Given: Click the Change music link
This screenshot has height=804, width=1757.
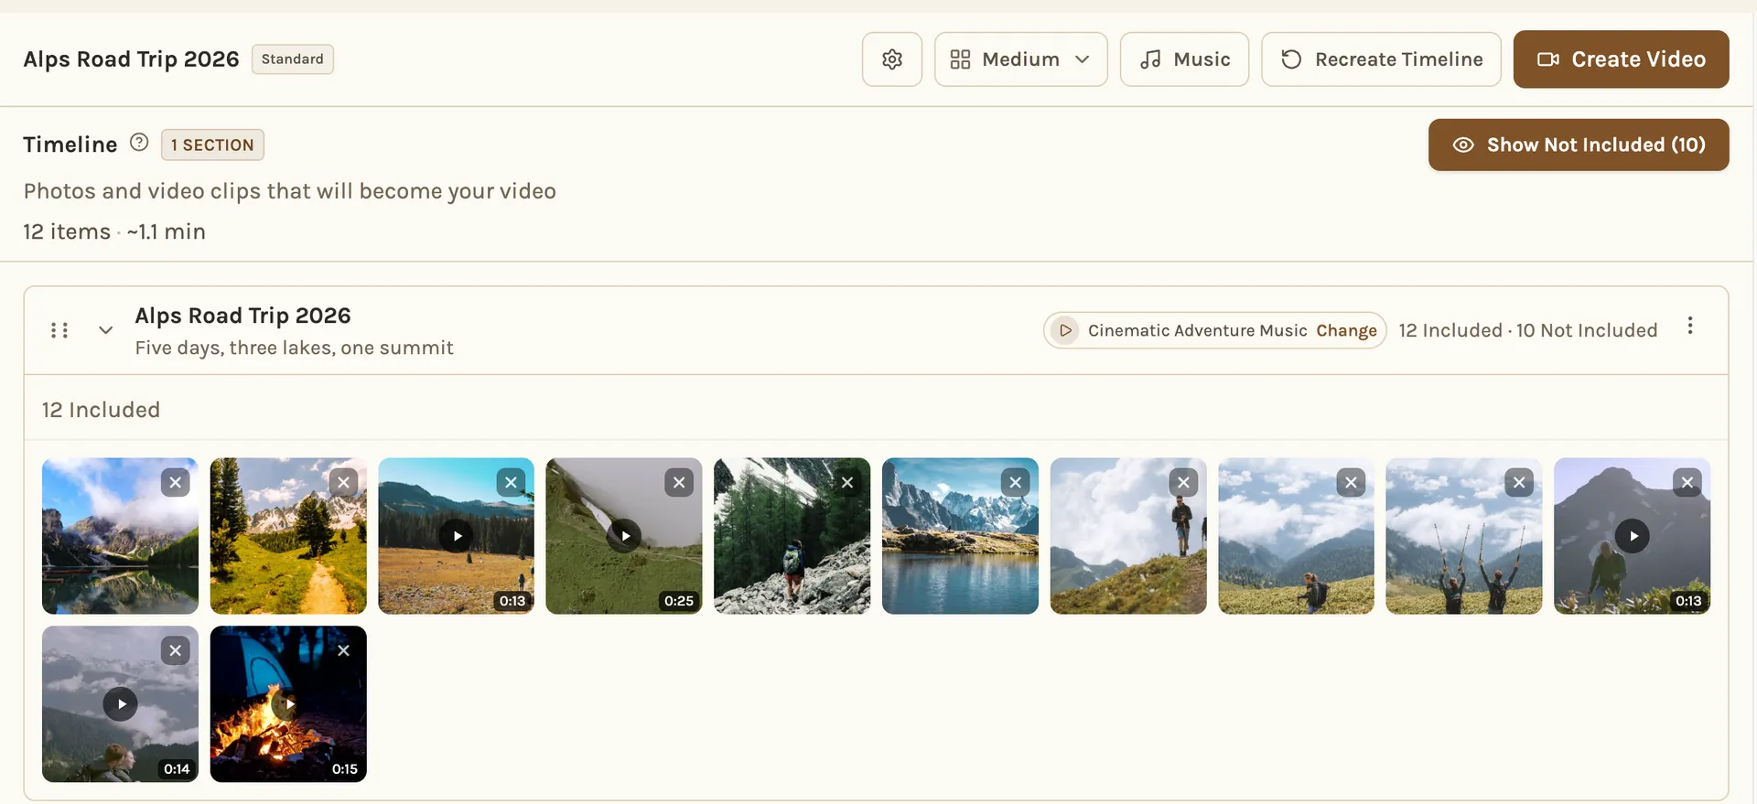Looking at the screenshot, I should point(1346,330).
